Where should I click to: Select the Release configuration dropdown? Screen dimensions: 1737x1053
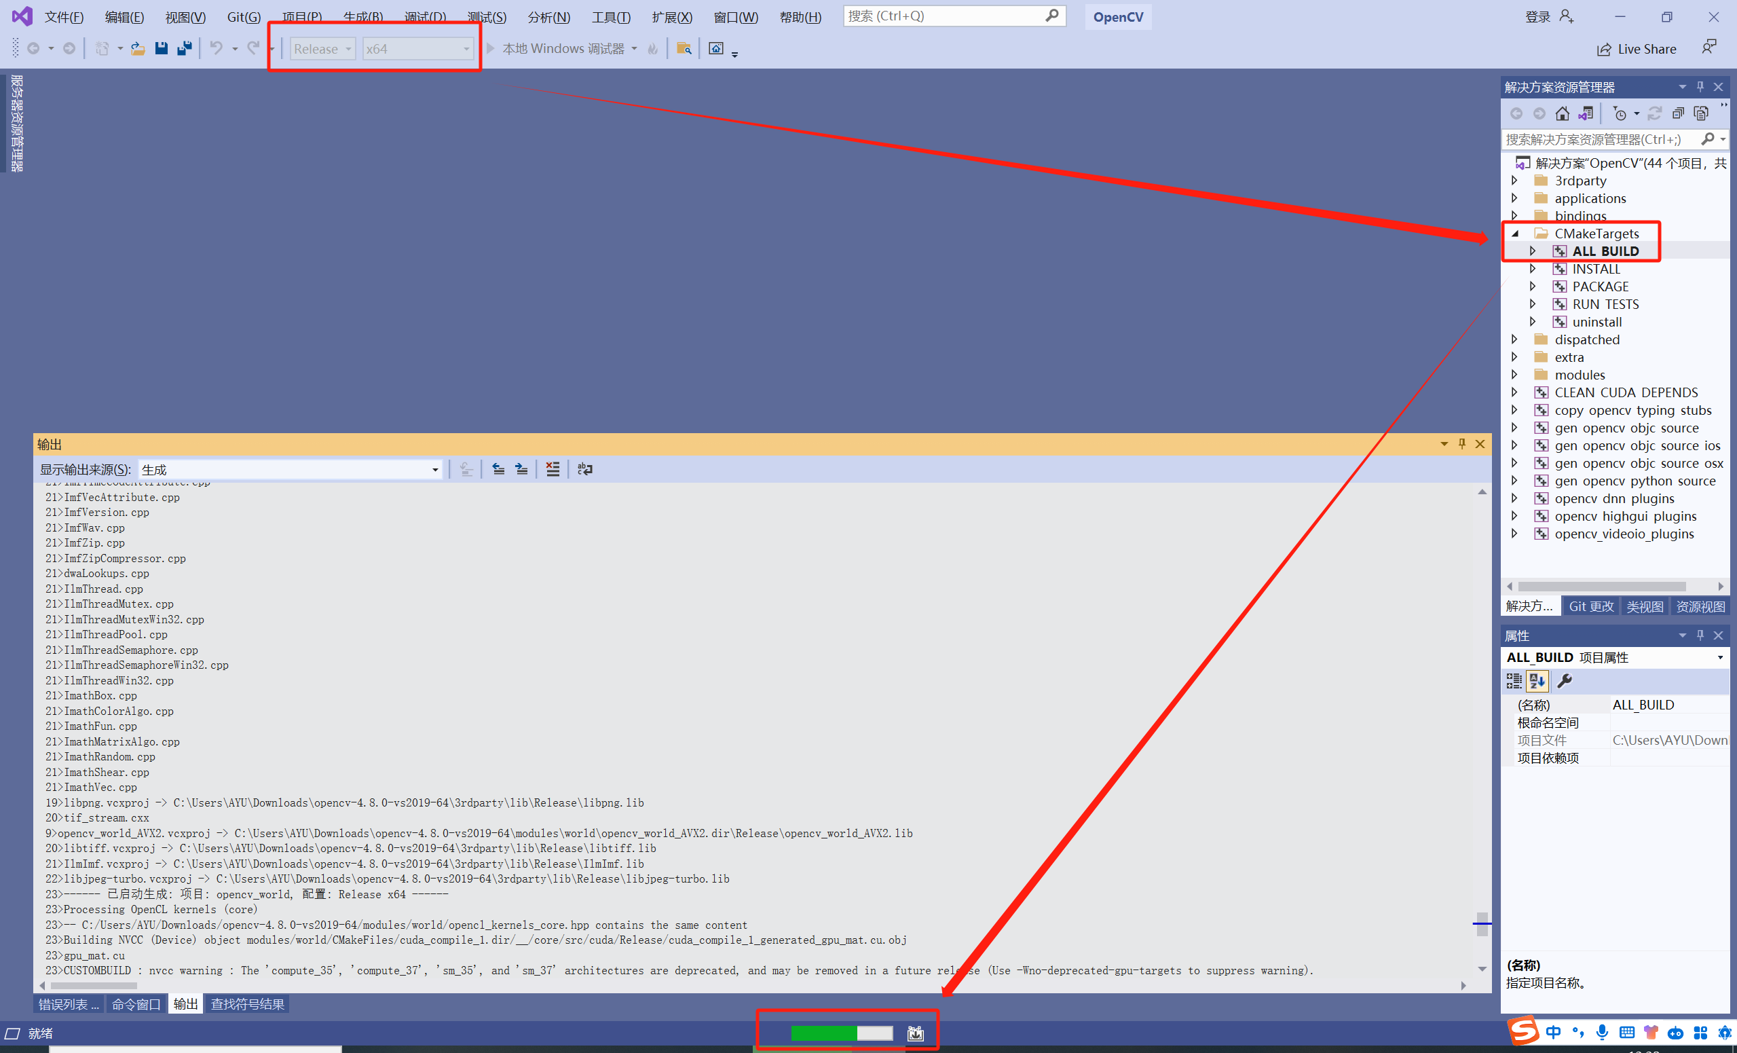320,48
